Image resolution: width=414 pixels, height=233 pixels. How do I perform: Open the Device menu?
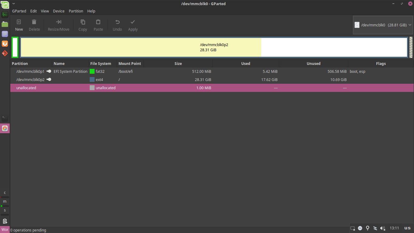click(x=59, y=11)
